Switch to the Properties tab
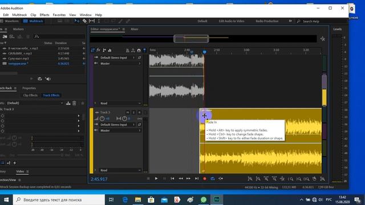The image size is (365, 205). click(x=29, y=88)
